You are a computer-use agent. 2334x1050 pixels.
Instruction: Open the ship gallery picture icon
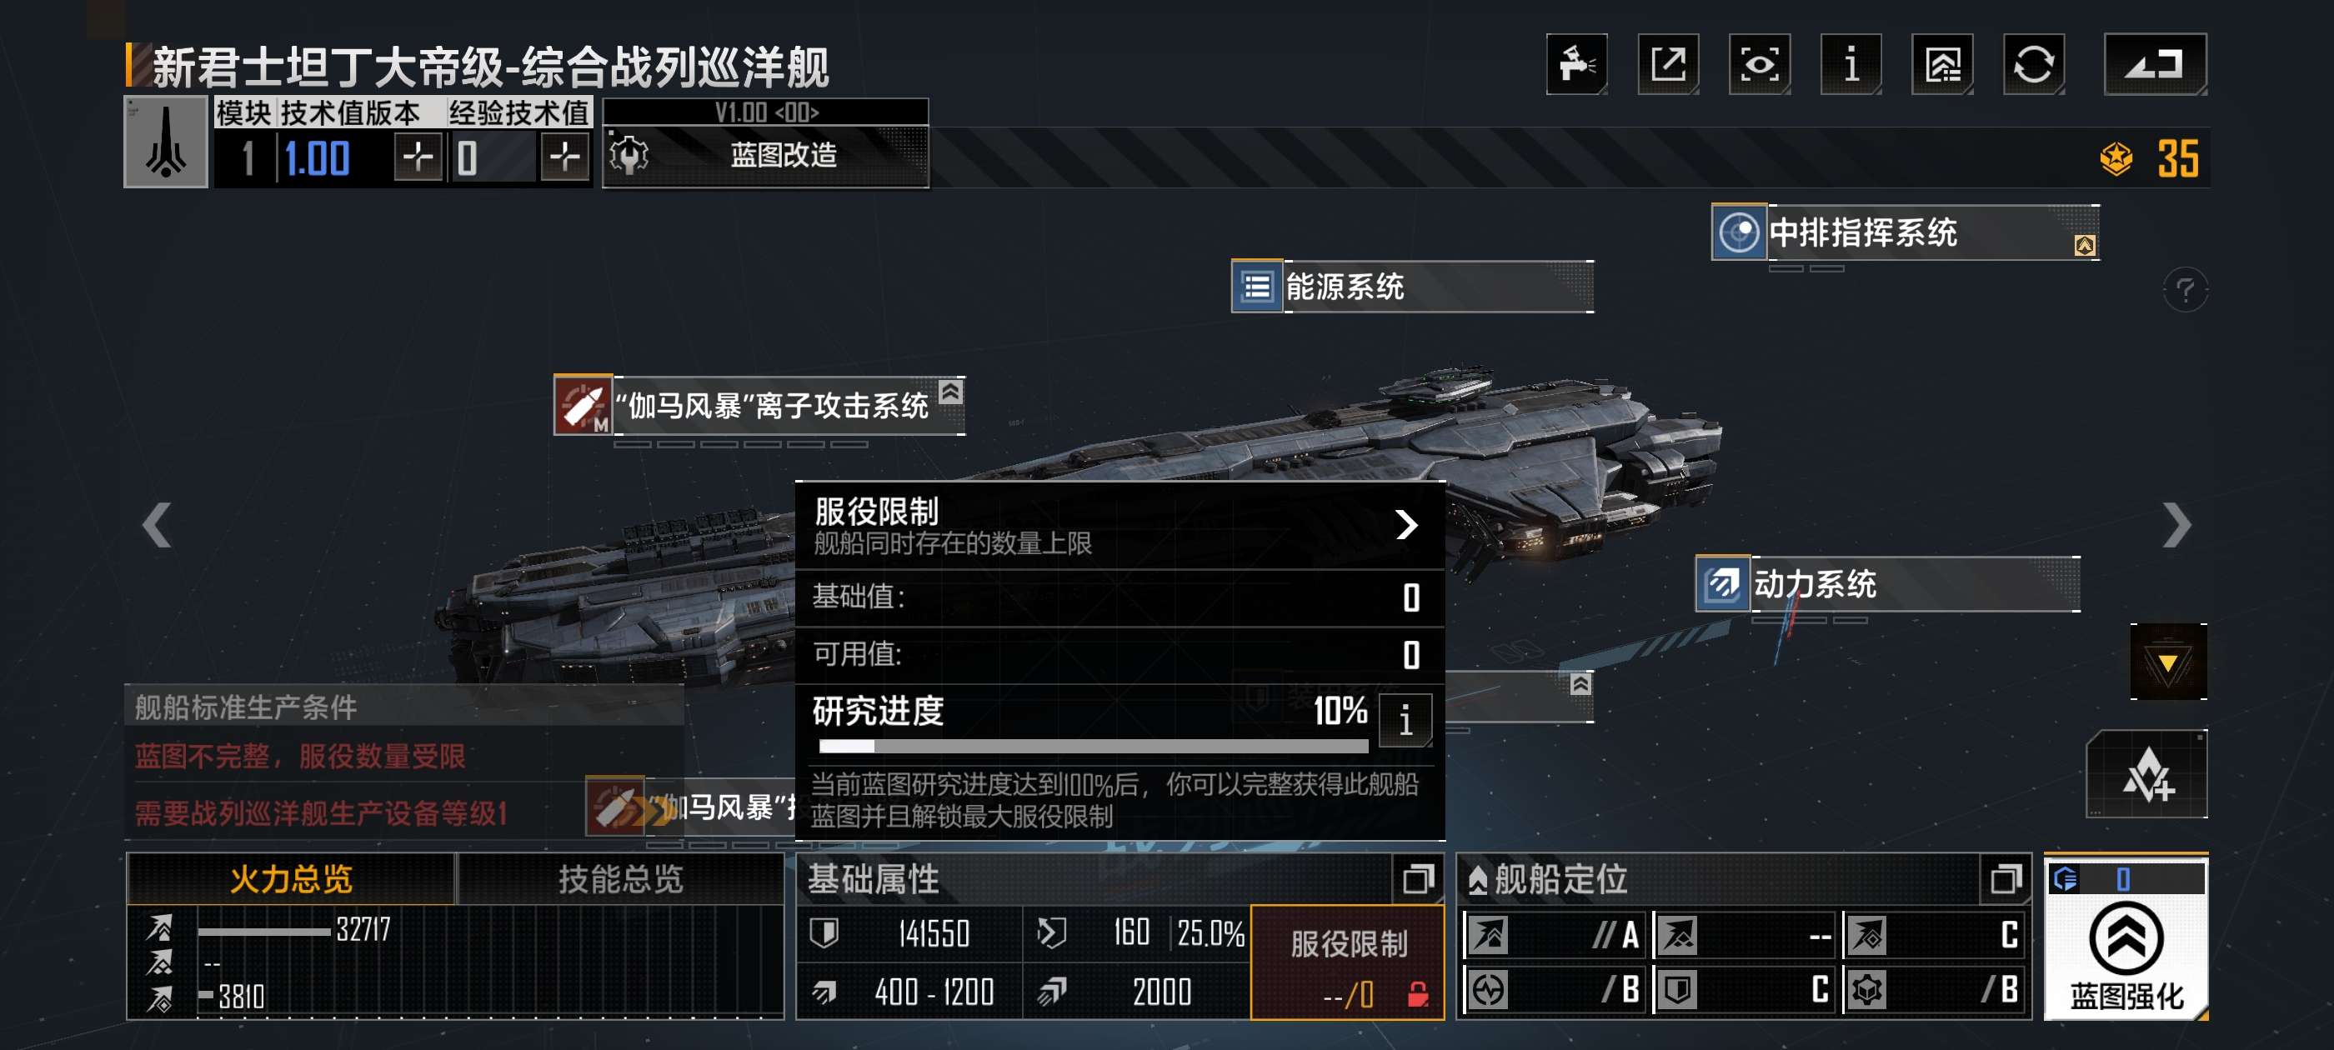click(x=1942, y=64)
